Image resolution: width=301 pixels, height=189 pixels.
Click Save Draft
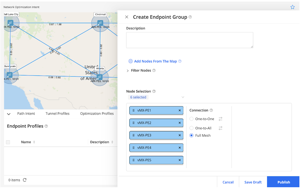(x=253, y=182)
